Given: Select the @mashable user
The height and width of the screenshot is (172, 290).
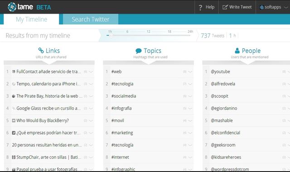Looking at the screenshot, I should pos(222,120).
